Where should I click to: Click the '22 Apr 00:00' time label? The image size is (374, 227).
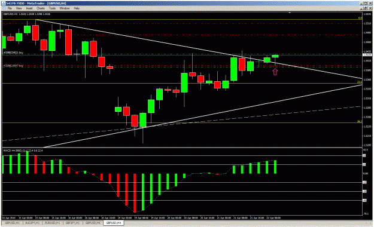click(x=273, y=217)
